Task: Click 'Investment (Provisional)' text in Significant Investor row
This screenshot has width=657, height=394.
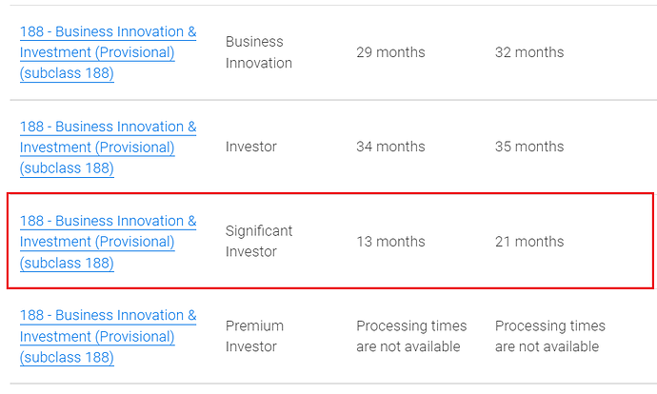Action: [x=97, y=242]
